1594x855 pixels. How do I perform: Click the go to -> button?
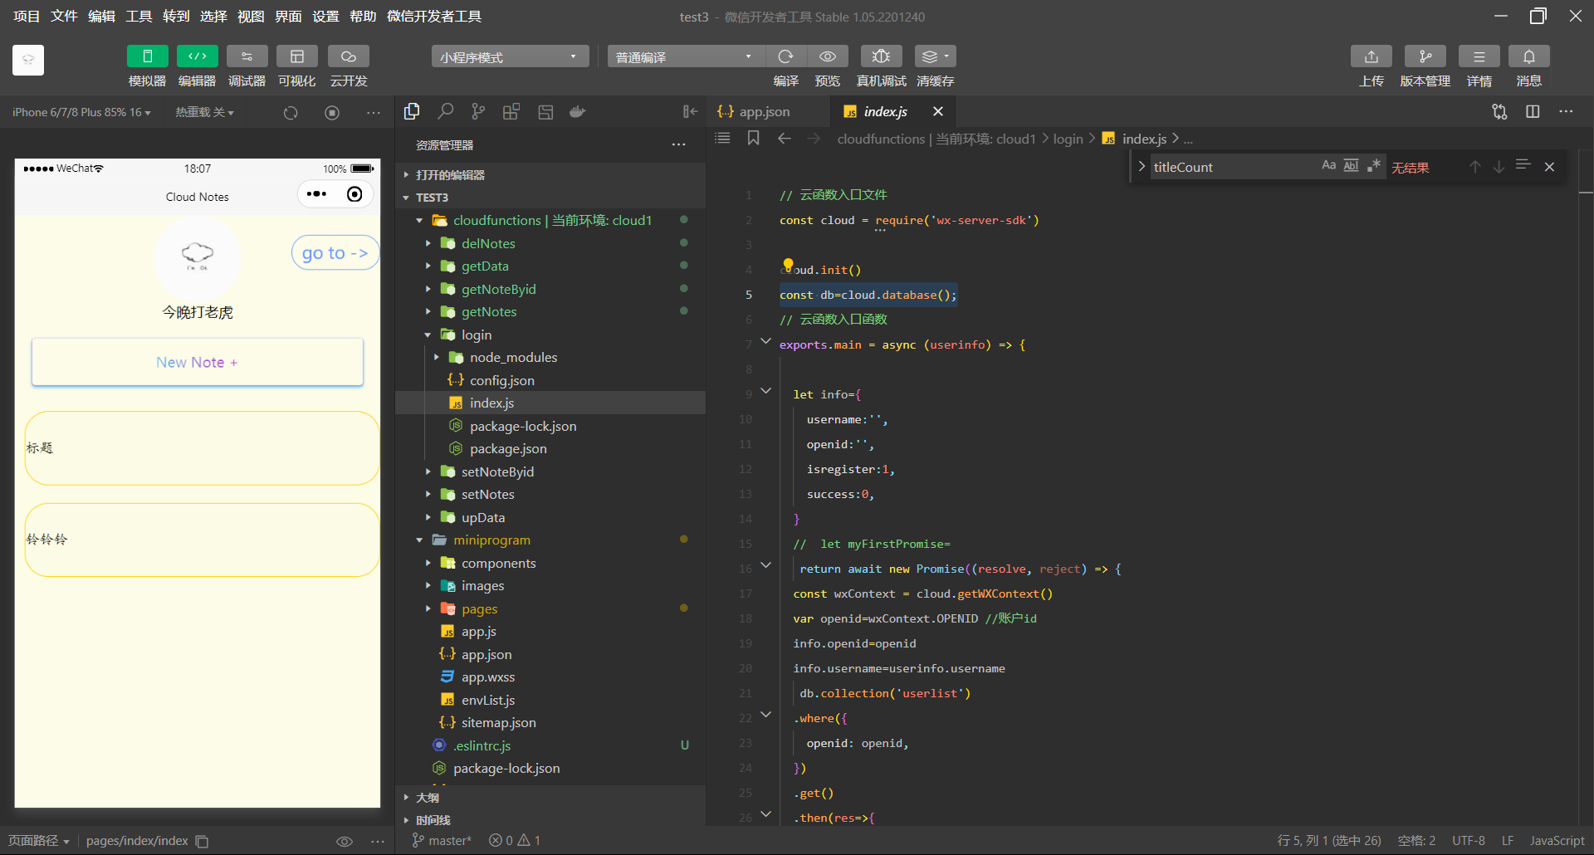335,252
